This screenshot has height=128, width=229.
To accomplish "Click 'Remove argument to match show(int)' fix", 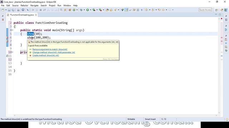I will [50, 49].
